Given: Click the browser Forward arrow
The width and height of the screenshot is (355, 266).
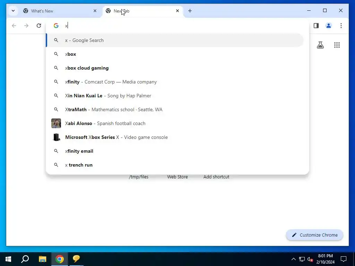Looking at the screenshot, I should tap(26, 26).
